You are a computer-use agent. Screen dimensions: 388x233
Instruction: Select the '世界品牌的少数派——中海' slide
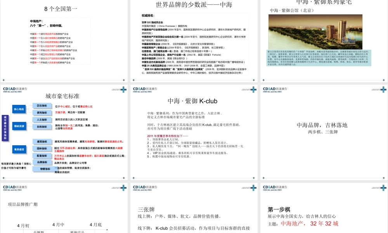pyautogui.click(x=194, y=41)
